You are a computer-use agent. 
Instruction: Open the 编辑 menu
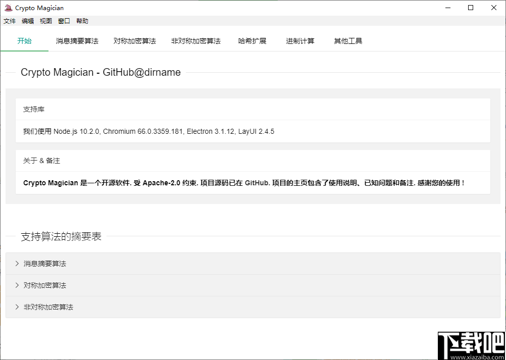click(28, 21)
